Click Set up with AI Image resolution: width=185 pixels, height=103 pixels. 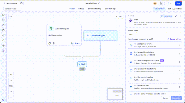(174, 39)
